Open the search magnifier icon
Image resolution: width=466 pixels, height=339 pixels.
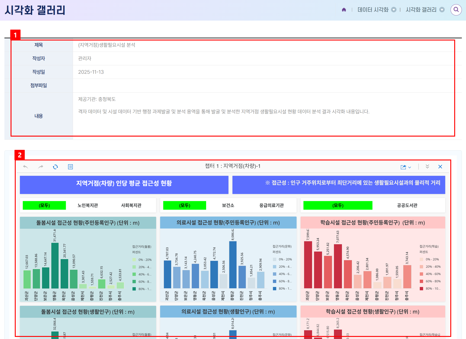pyautogui.click(x=456, y=10)
